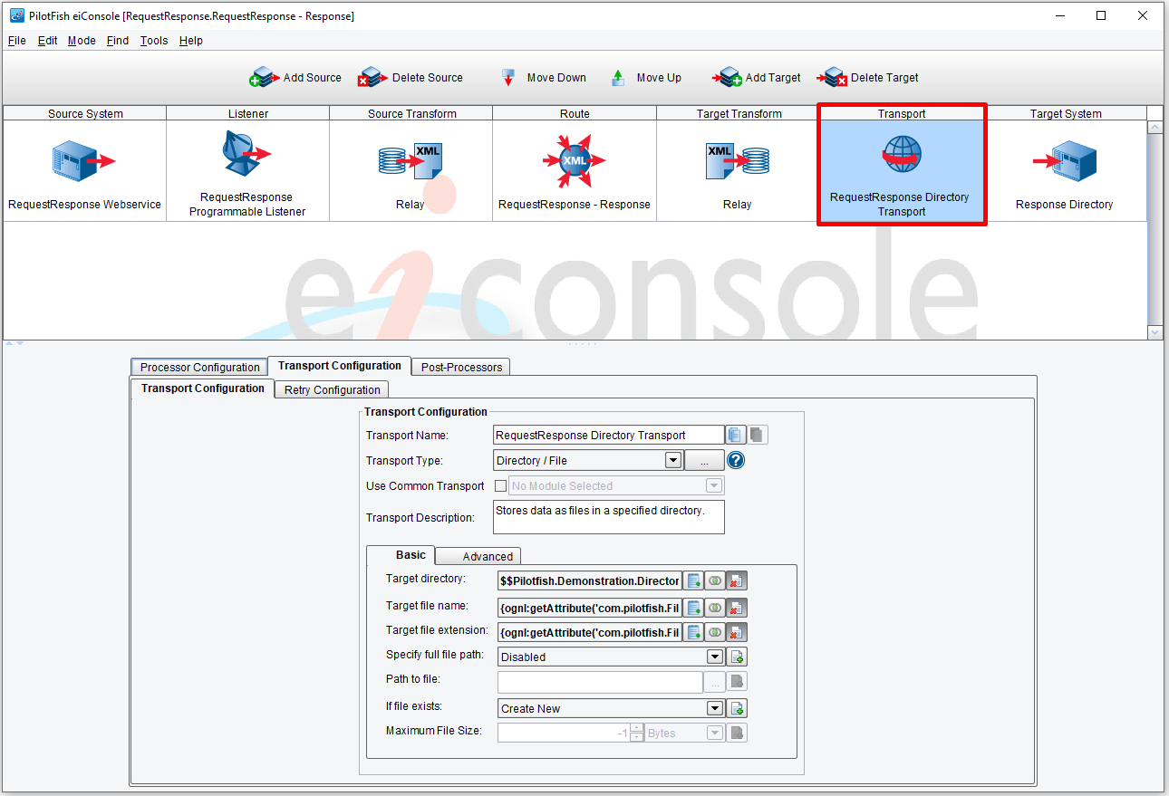Click the Target file name input field

coord(590,607)
